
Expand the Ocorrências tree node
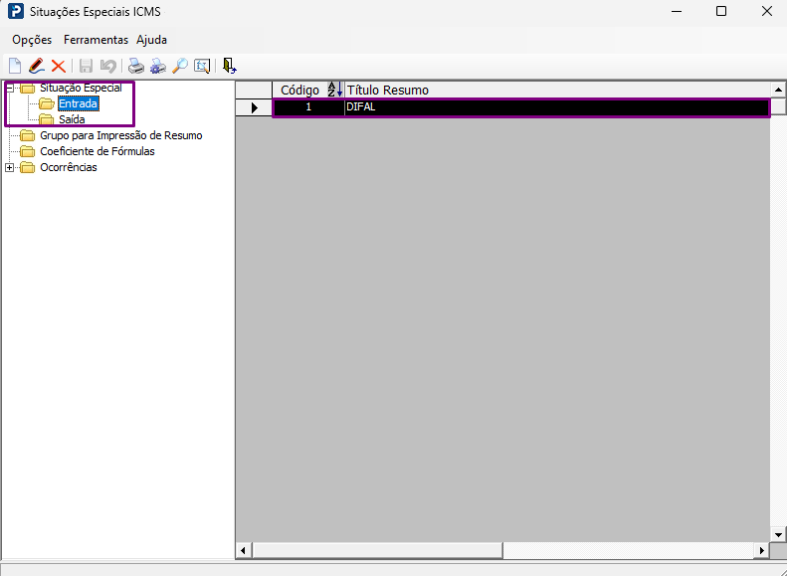[x=10, y=167]
